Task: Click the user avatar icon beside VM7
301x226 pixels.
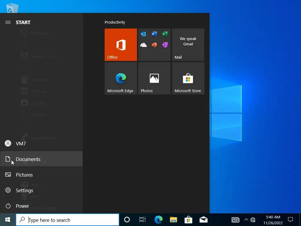Action: 8,143
